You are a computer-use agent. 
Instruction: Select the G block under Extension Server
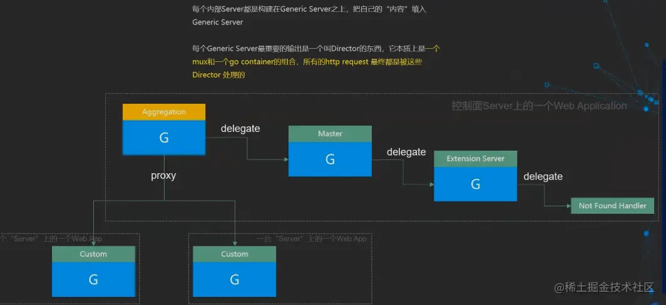[x=475, y=184]
